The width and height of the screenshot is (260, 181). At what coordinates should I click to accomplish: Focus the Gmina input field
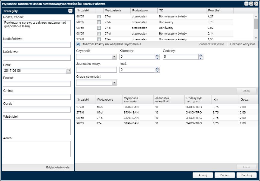point(37,97)
